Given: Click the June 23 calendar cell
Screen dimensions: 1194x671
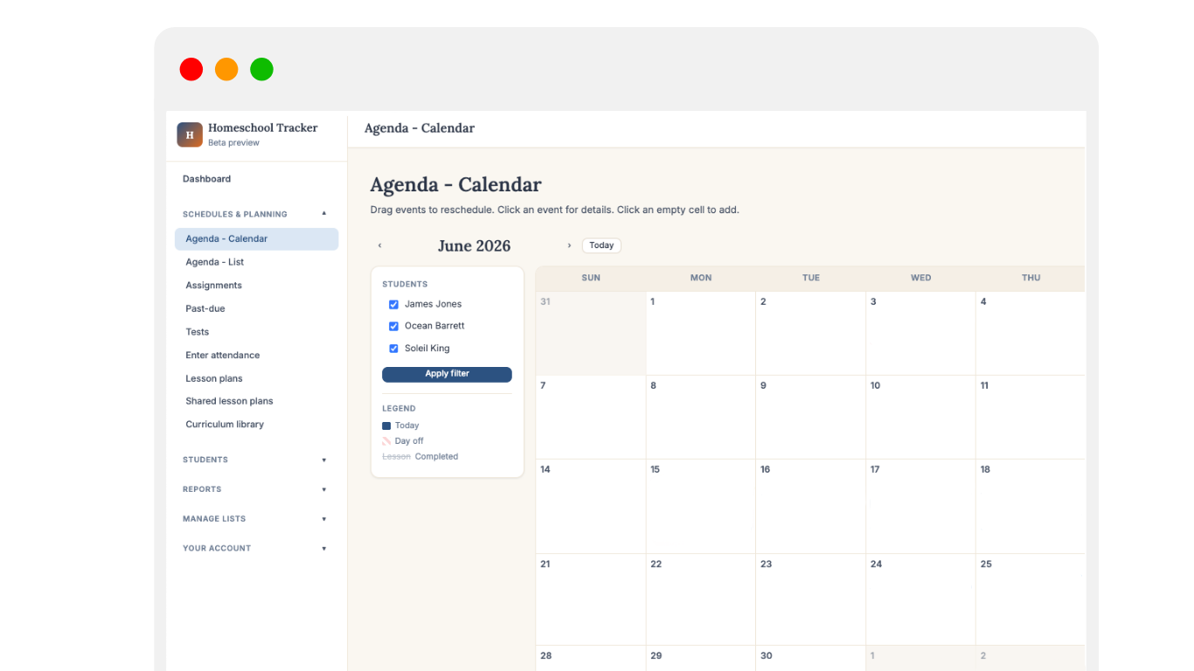Looking at the screenshot, I should click(x=811, y=600).
